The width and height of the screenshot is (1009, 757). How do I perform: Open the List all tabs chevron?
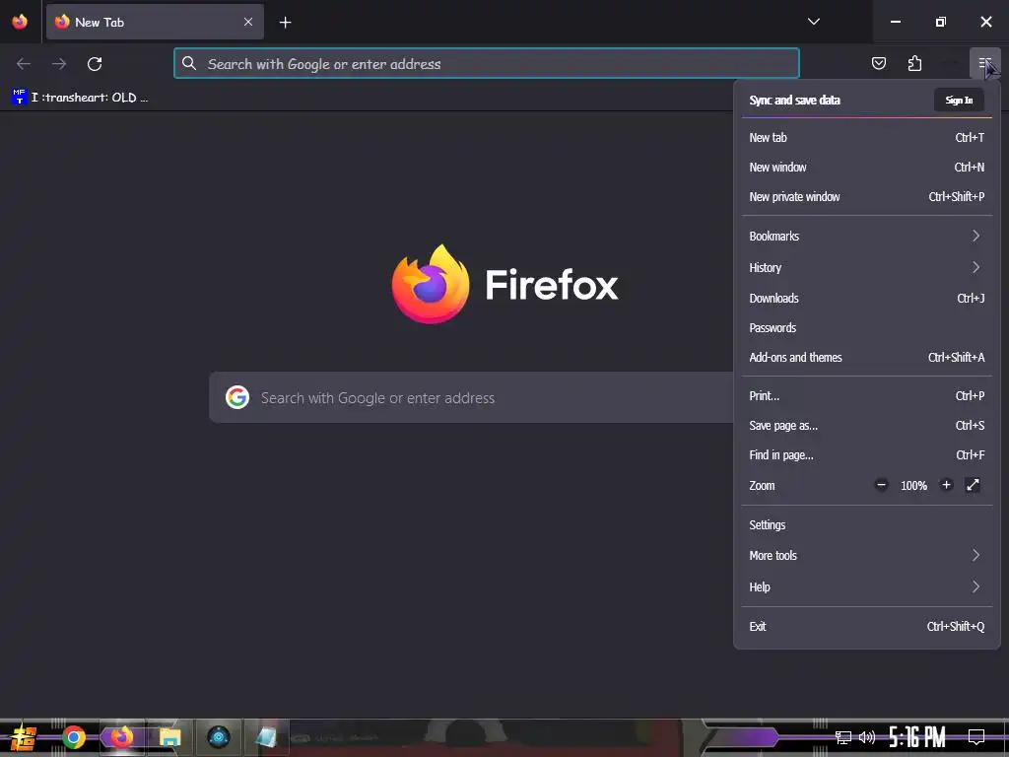[x=813, y=22]
